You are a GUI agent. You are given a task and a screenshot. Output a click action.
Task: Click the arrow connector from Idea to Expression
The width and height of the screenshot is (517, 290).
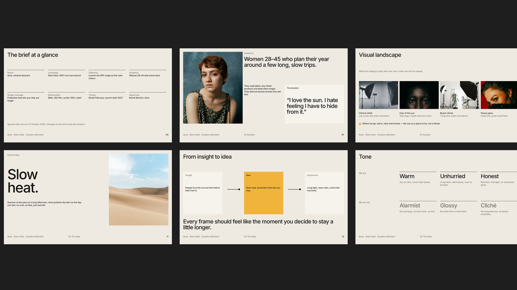point(294,189)
